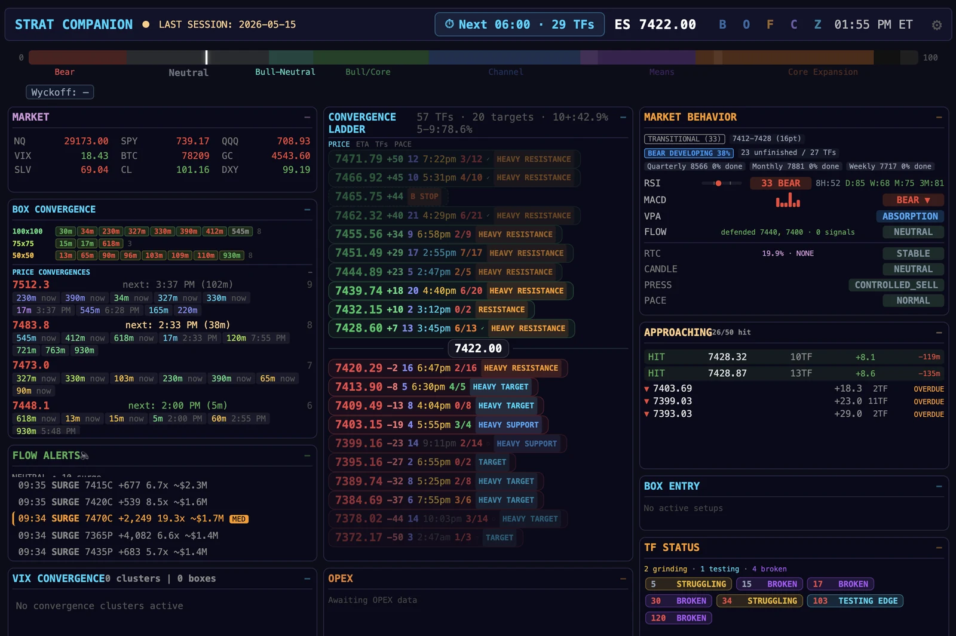The width and height of the screenshot is (956, 636).
Task: Click the white marker on regime bar
Action: click(207, 57)
